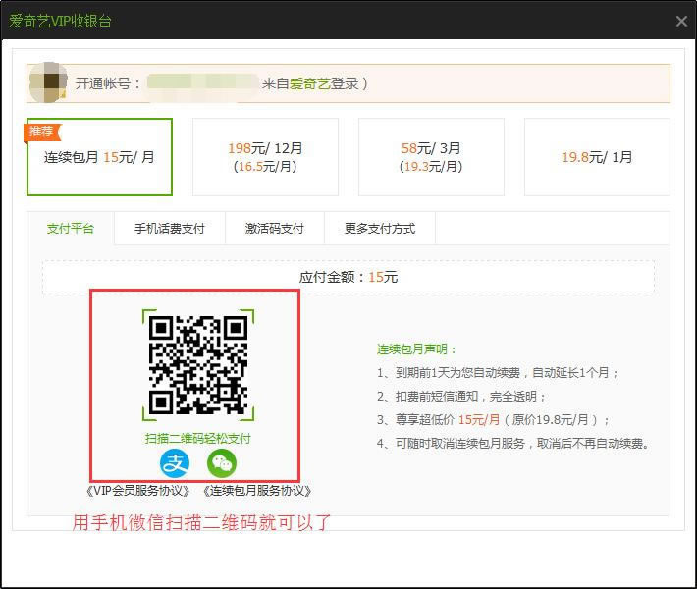Choose the 19.8元/1月 plan
Viewport: 697px width, 589px height.
click(597, 157)
